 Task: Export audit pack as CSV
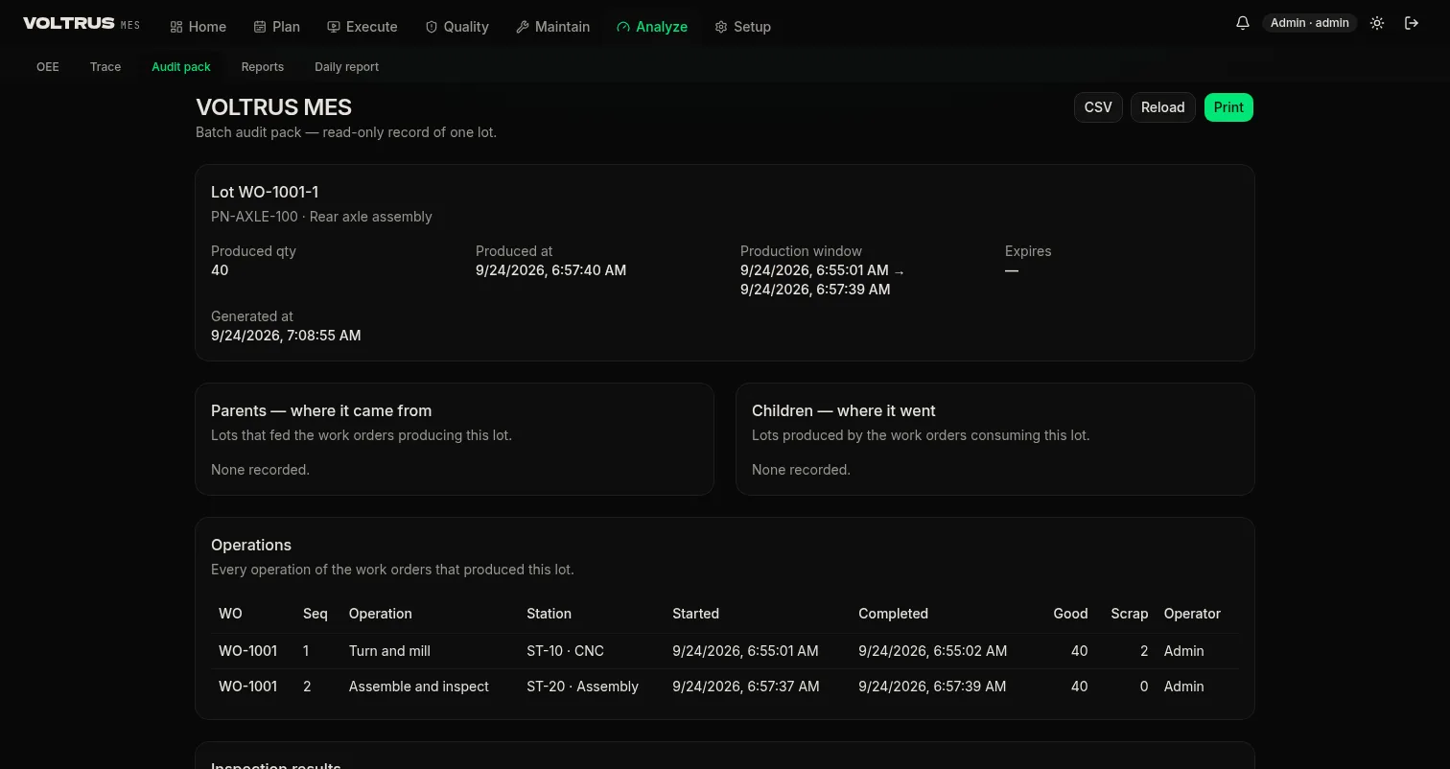1098,107
